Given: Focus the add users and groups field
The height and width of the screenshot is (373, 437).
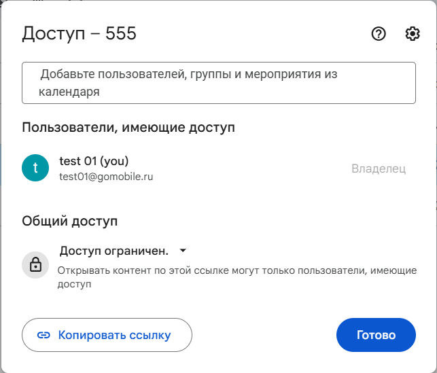Looking at the screenshot, I should point(218,83).
